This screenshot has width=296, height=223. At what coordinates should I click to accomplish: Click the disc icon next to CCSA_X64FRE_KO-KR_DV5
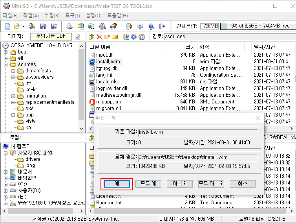point(5,46)
